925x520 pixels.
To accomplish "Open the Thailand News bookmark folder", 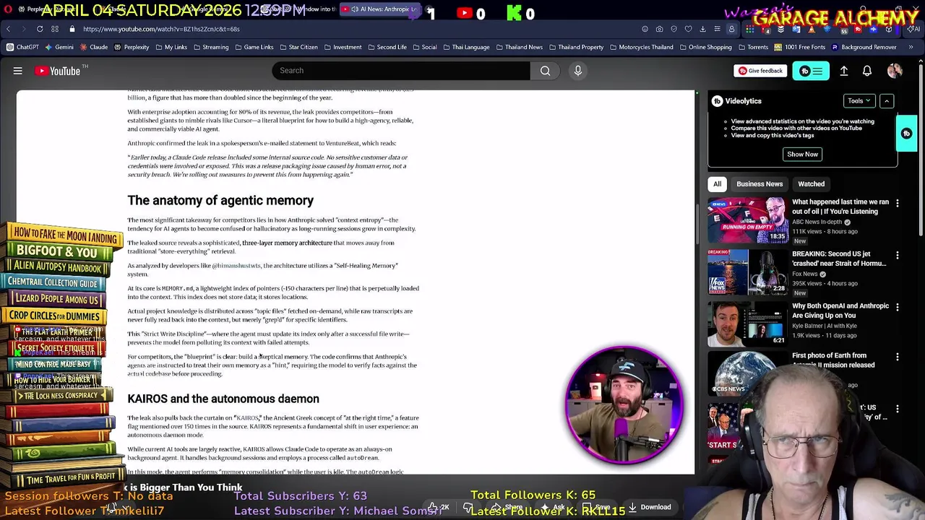I will point(518,47).
